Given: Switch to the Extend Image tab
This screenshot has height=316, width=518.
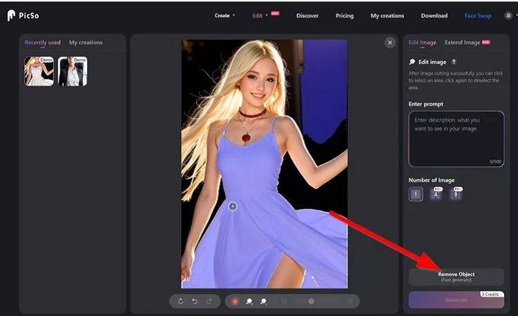Looking at the screenshot, I should tap(462, 42).
